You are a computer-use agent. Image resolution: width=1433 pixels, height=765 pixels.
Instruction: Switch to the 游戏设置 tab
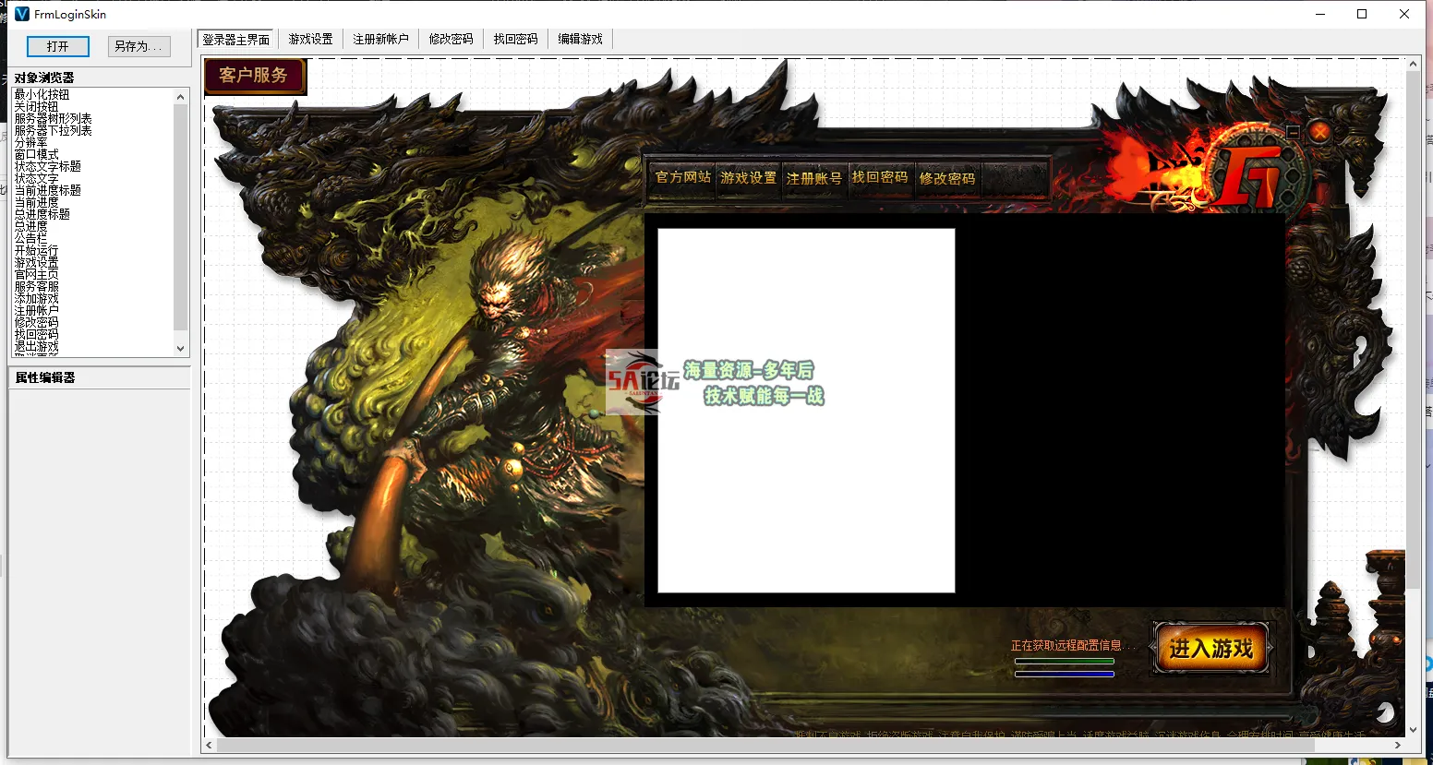click(310, 39)
